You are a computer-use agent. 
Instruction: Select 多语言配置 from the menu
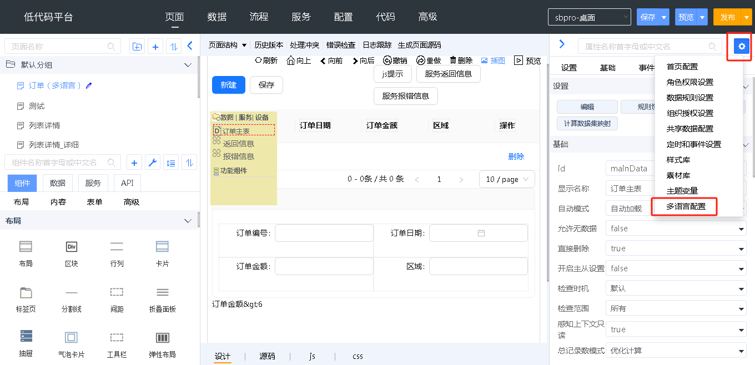point(686,206)
